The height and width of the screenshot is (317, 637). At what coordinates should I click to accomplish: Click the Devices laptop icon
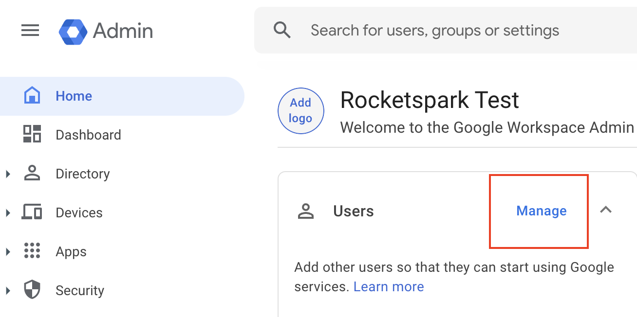point(32,212)
